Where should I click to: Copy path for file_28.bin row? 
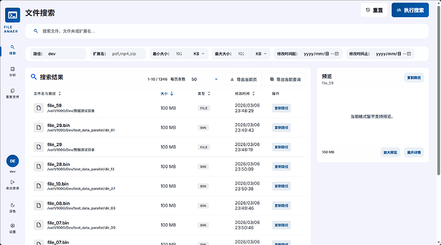[281, 167]
